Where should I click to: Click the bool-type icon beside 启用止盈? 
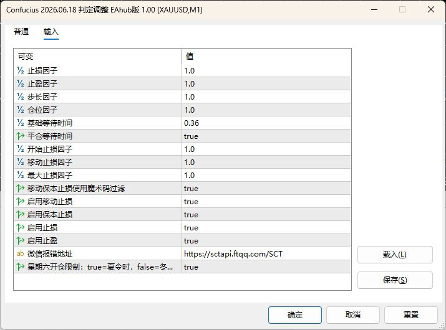coord(20,240)
